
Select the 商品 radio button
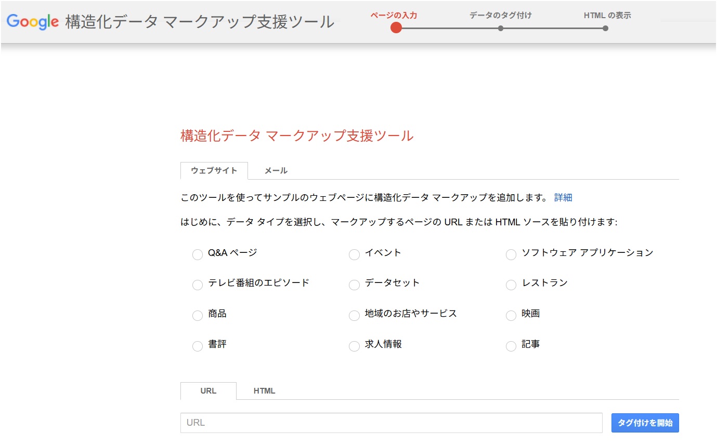[198, 316]
